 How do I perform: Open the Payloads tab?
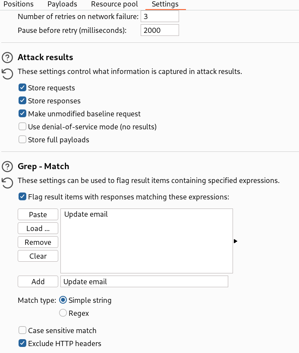click(x=62, y=4)
